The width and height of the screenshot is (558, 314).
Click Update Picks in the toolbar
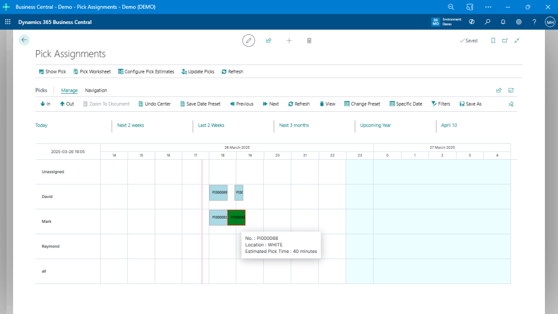point(197,71)
